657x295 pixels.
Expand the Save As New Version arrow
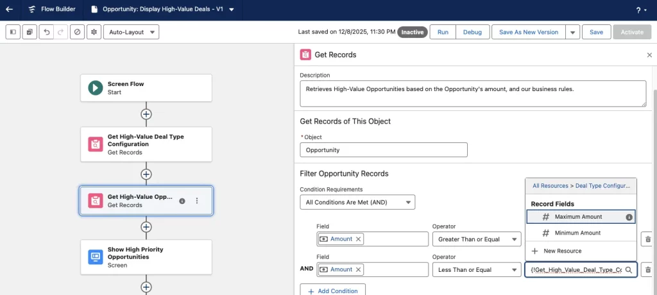(572, 32)
